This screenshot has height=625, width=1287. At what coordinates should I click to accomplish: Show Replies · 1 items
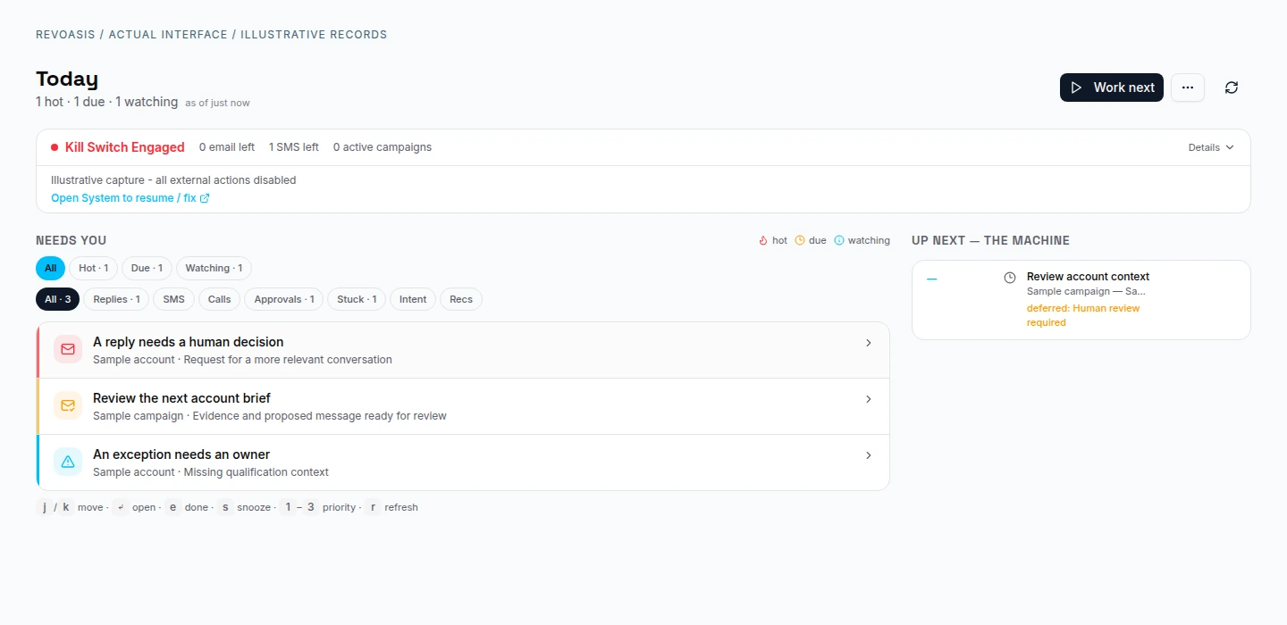pos(116,299)
